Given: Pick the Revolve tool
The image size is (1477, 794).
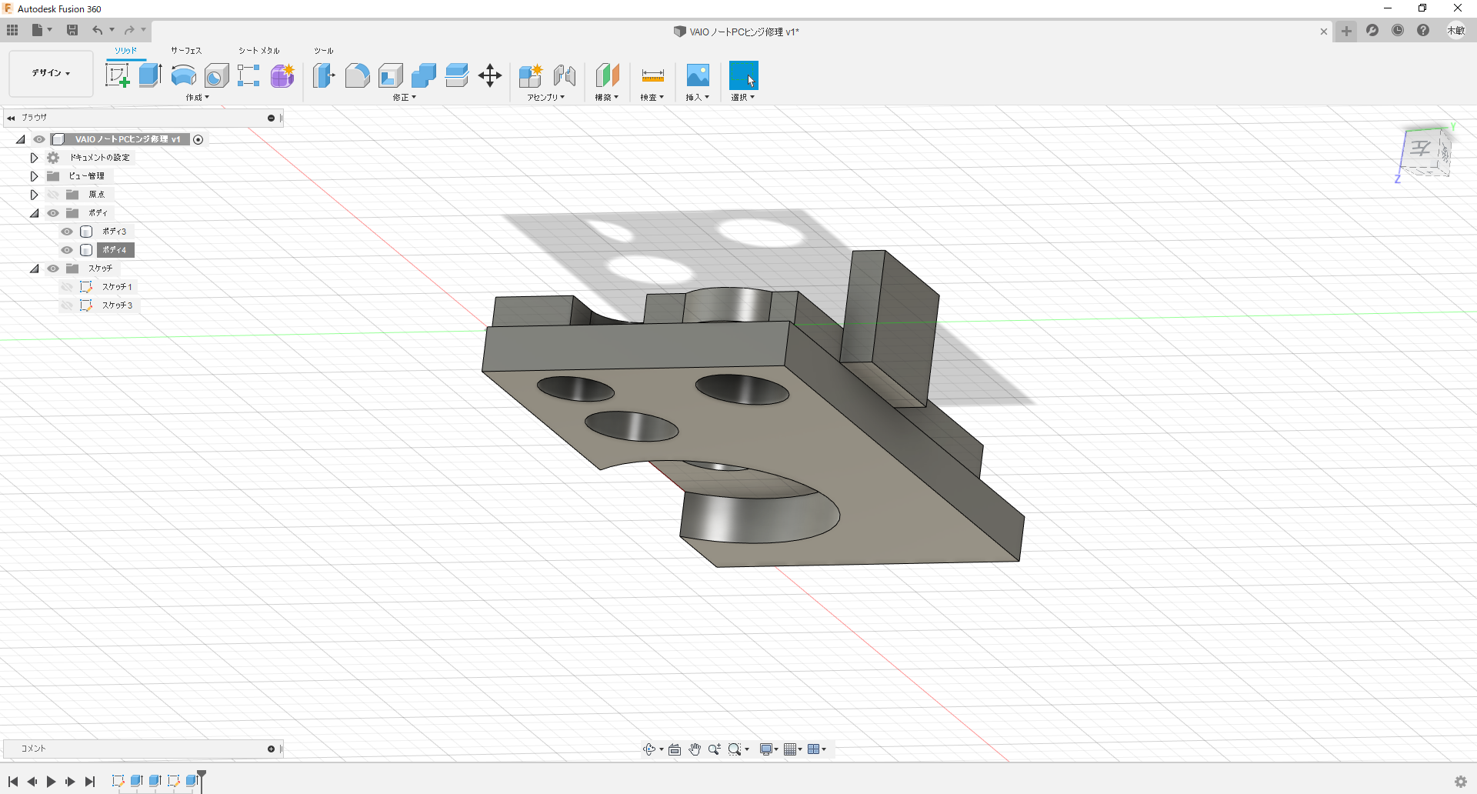Looking at the screenshot, I should click(x=183, y=75).
